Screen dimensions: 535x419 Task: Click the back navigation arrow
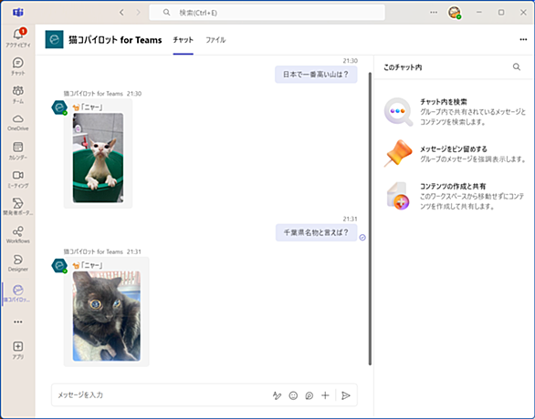(121, 13)
